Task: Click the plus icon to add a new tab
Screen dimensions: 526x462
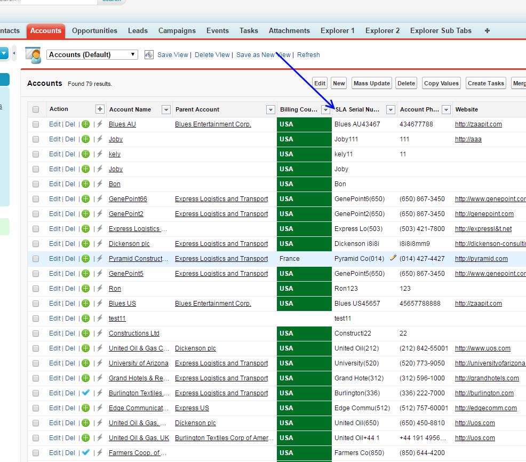Action: point(487,30)
